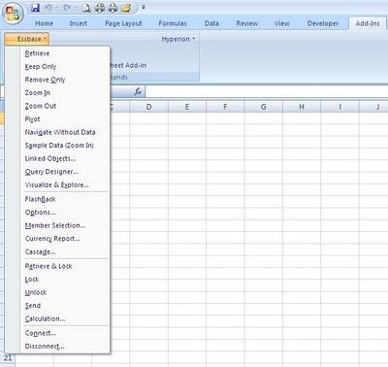
Task: Expand the Undo history dropdown arrow
Action: point(57,8)
